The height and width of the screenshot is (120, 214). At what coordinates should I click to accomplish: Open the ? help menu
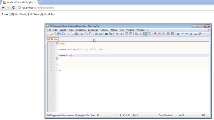pos(148,30)
